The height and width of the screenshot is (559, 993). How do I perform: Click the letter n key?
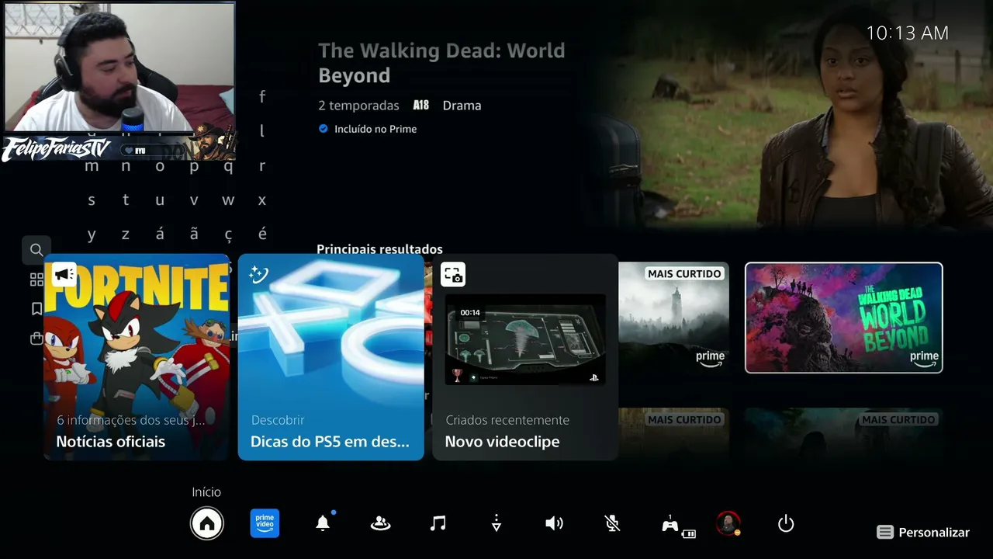[x=126, y=166]
